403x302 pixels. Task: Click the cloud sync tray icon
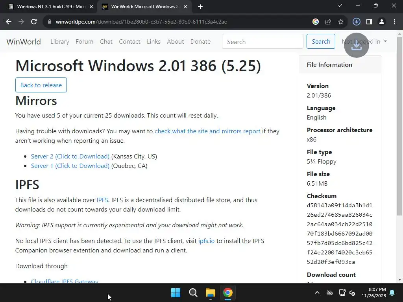tap(330, 293)
